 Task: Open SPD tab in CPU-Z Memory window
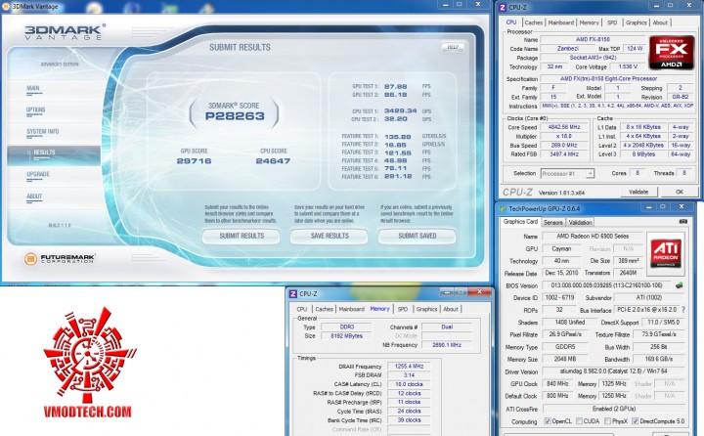click(x=403, y=309)
